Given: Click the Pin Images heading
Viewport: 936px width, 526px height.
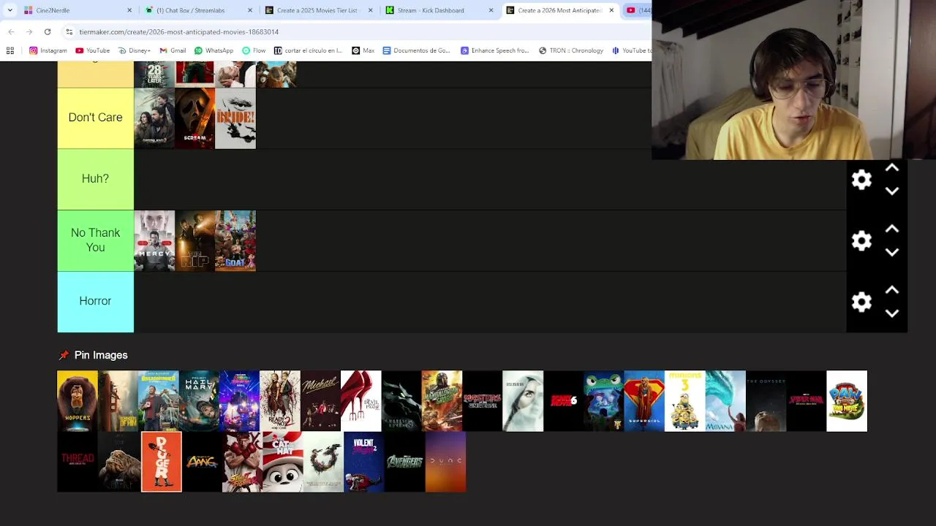Looking at the screenshot, I should click(101, 355).
